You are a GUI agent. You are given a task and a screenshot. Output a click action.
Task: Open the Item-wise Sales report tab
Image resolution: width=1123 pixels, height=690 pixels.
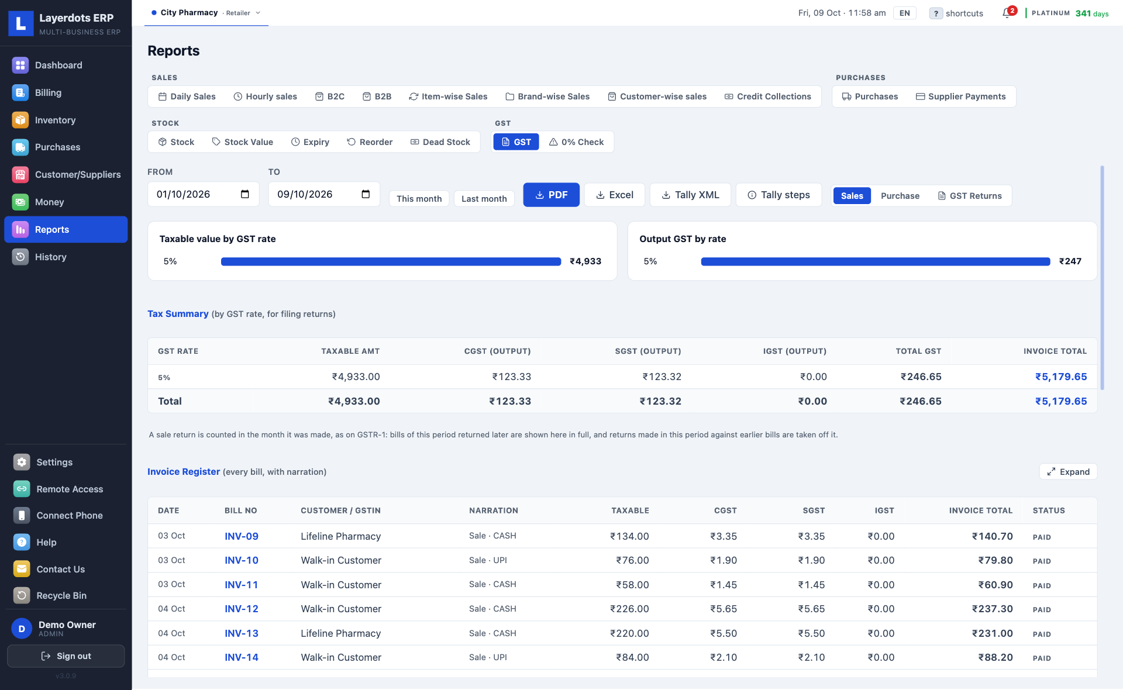point(448,96)
